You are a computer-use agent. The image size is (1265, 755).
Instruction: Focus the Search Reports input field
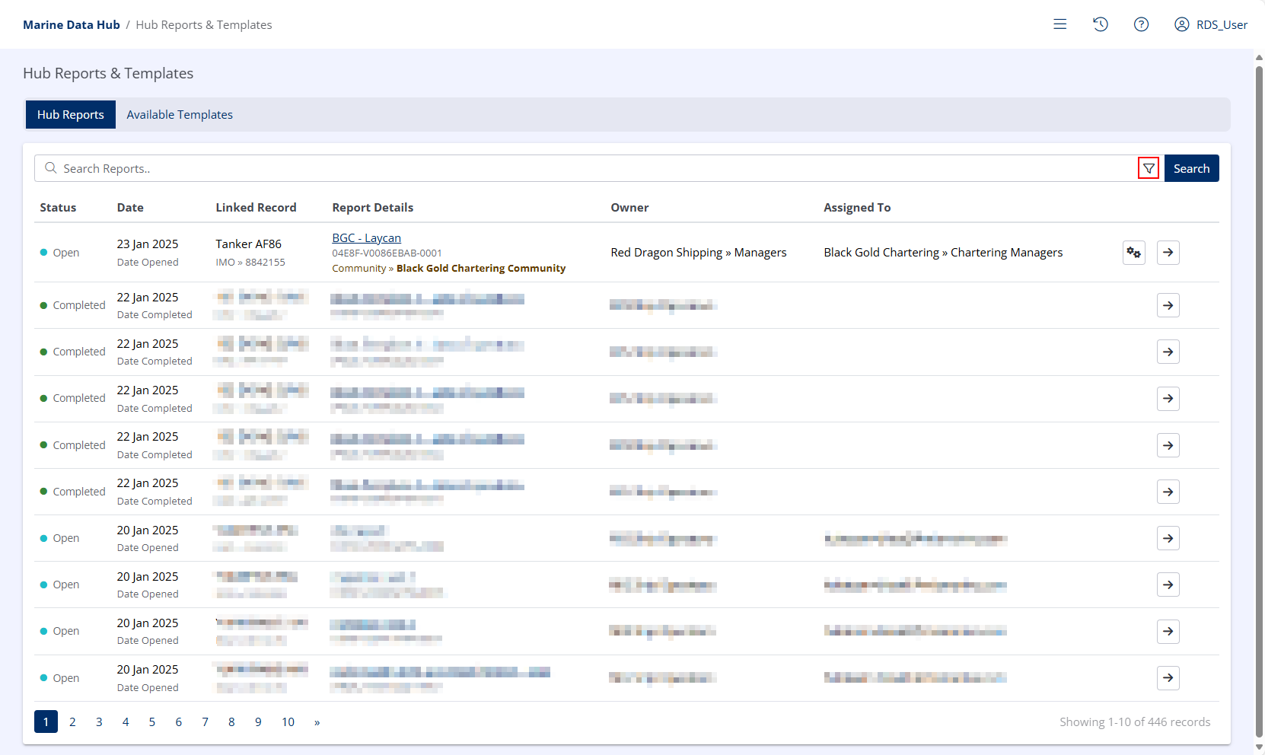click(x=594, y=168)
